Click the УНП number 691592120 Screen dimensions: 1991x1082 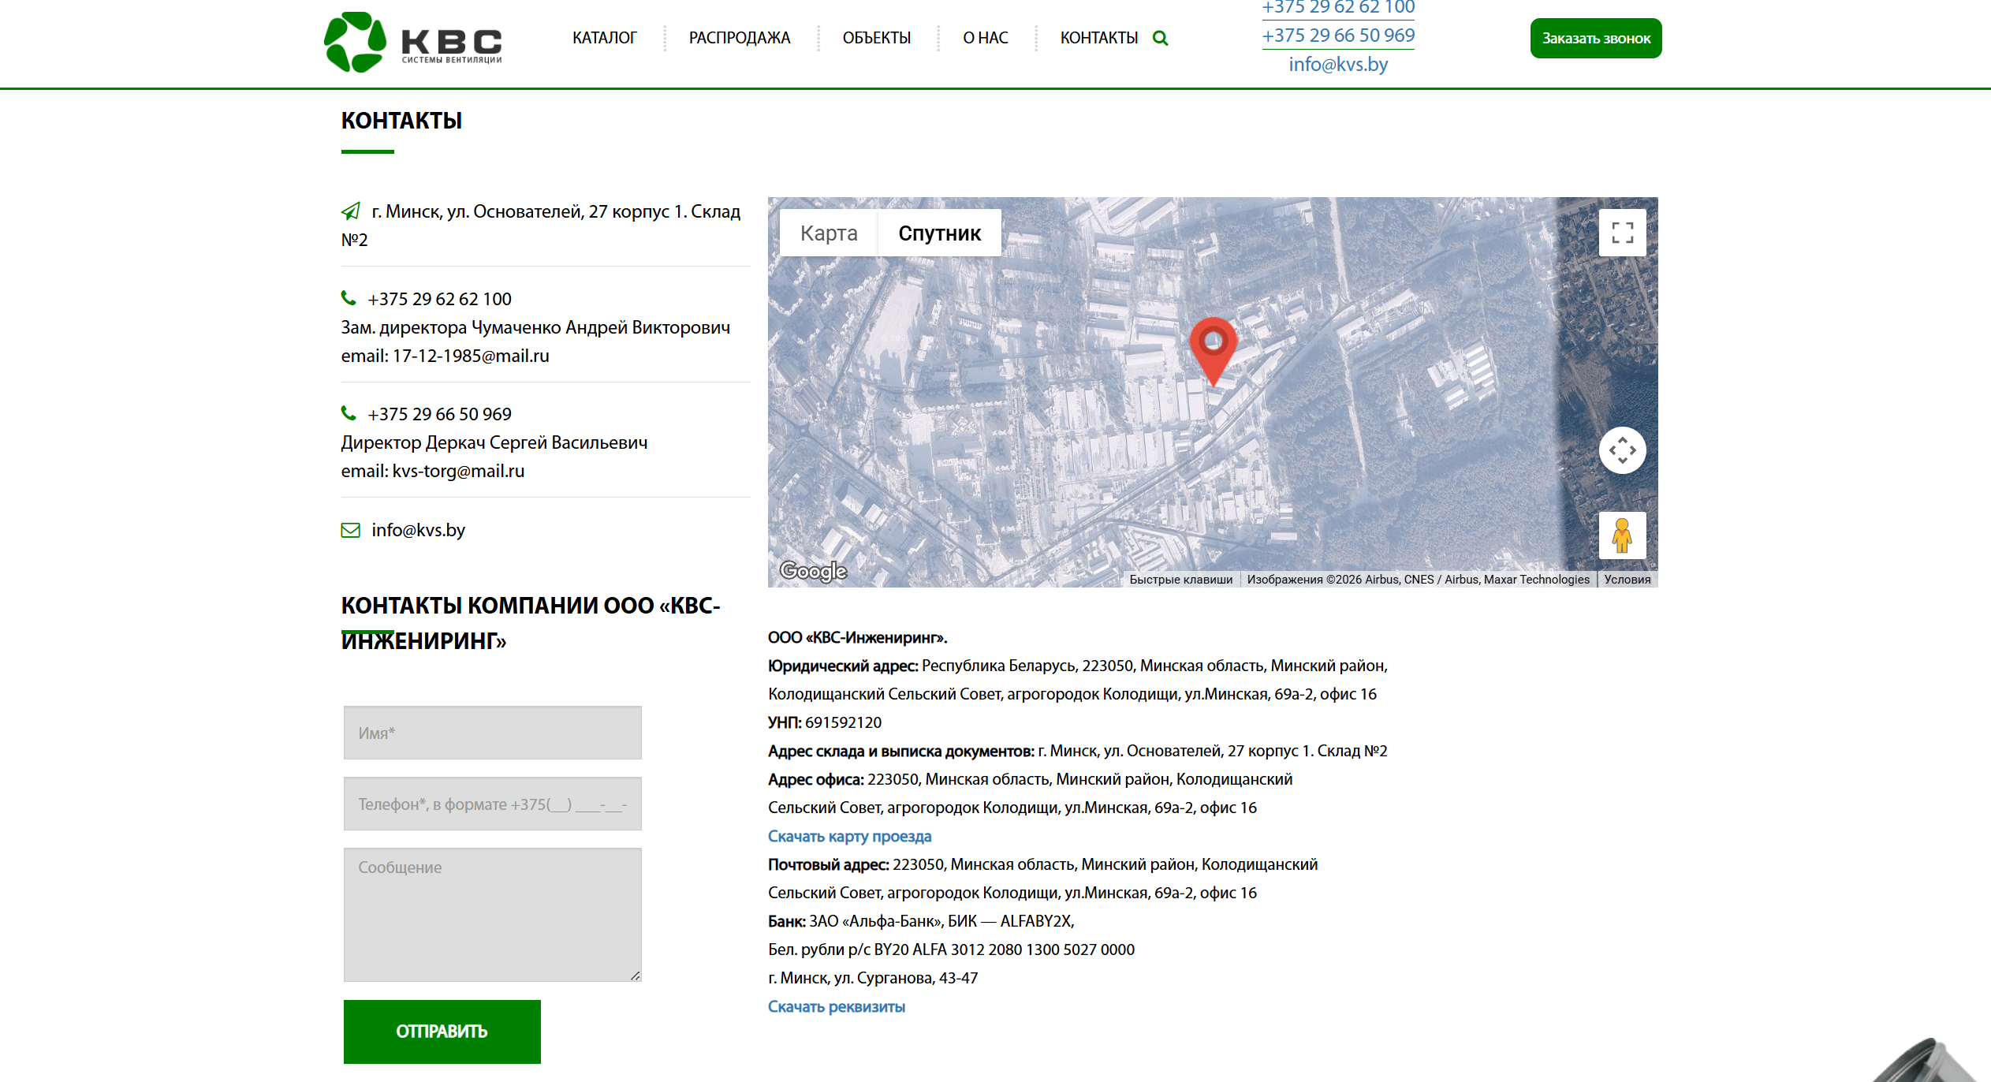click(844, 722)
